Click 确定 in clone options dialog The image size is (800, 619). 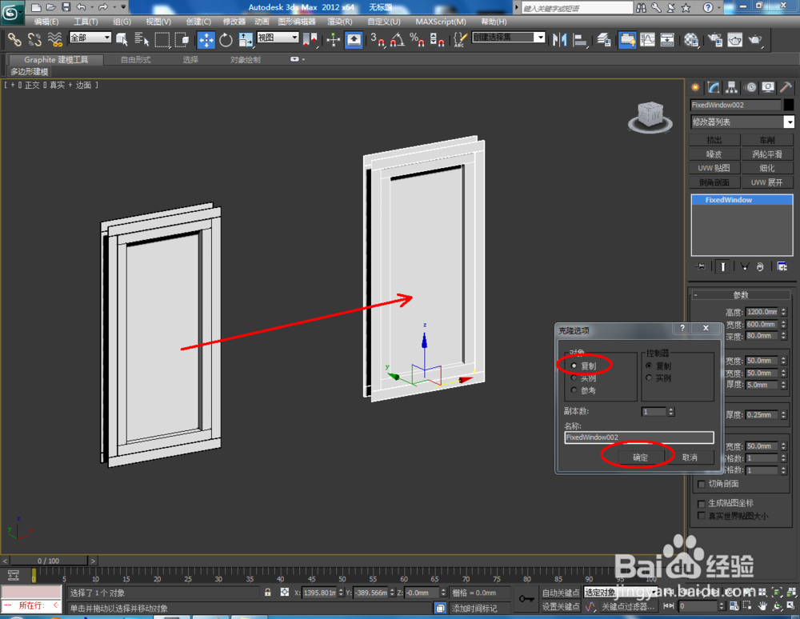640,457
